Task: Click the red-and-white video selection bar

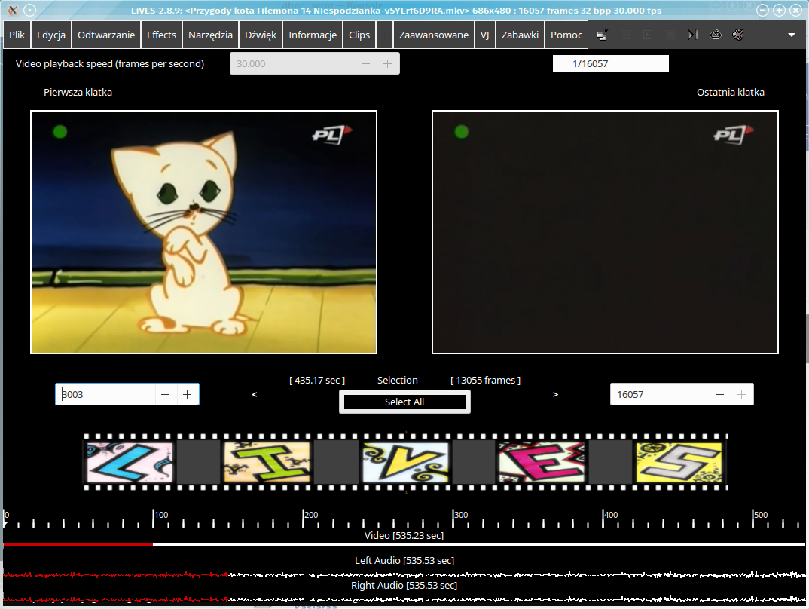Action: tap(404, 544)
